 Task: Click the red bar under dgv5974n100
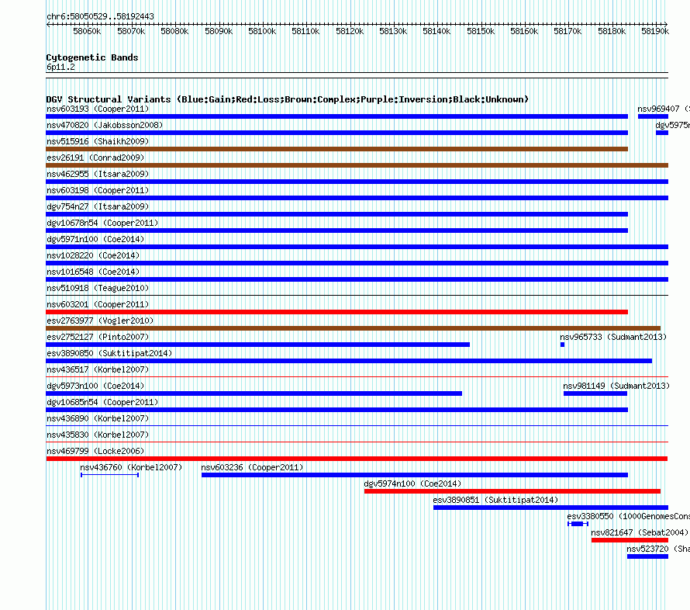[512, 491]
